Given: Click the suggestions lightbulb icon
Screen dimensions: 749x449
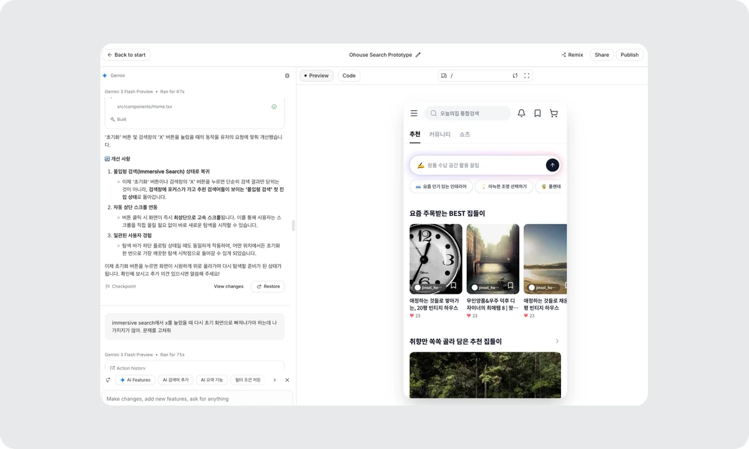Looking at the screenshot, I should click(x=107, y=380).
